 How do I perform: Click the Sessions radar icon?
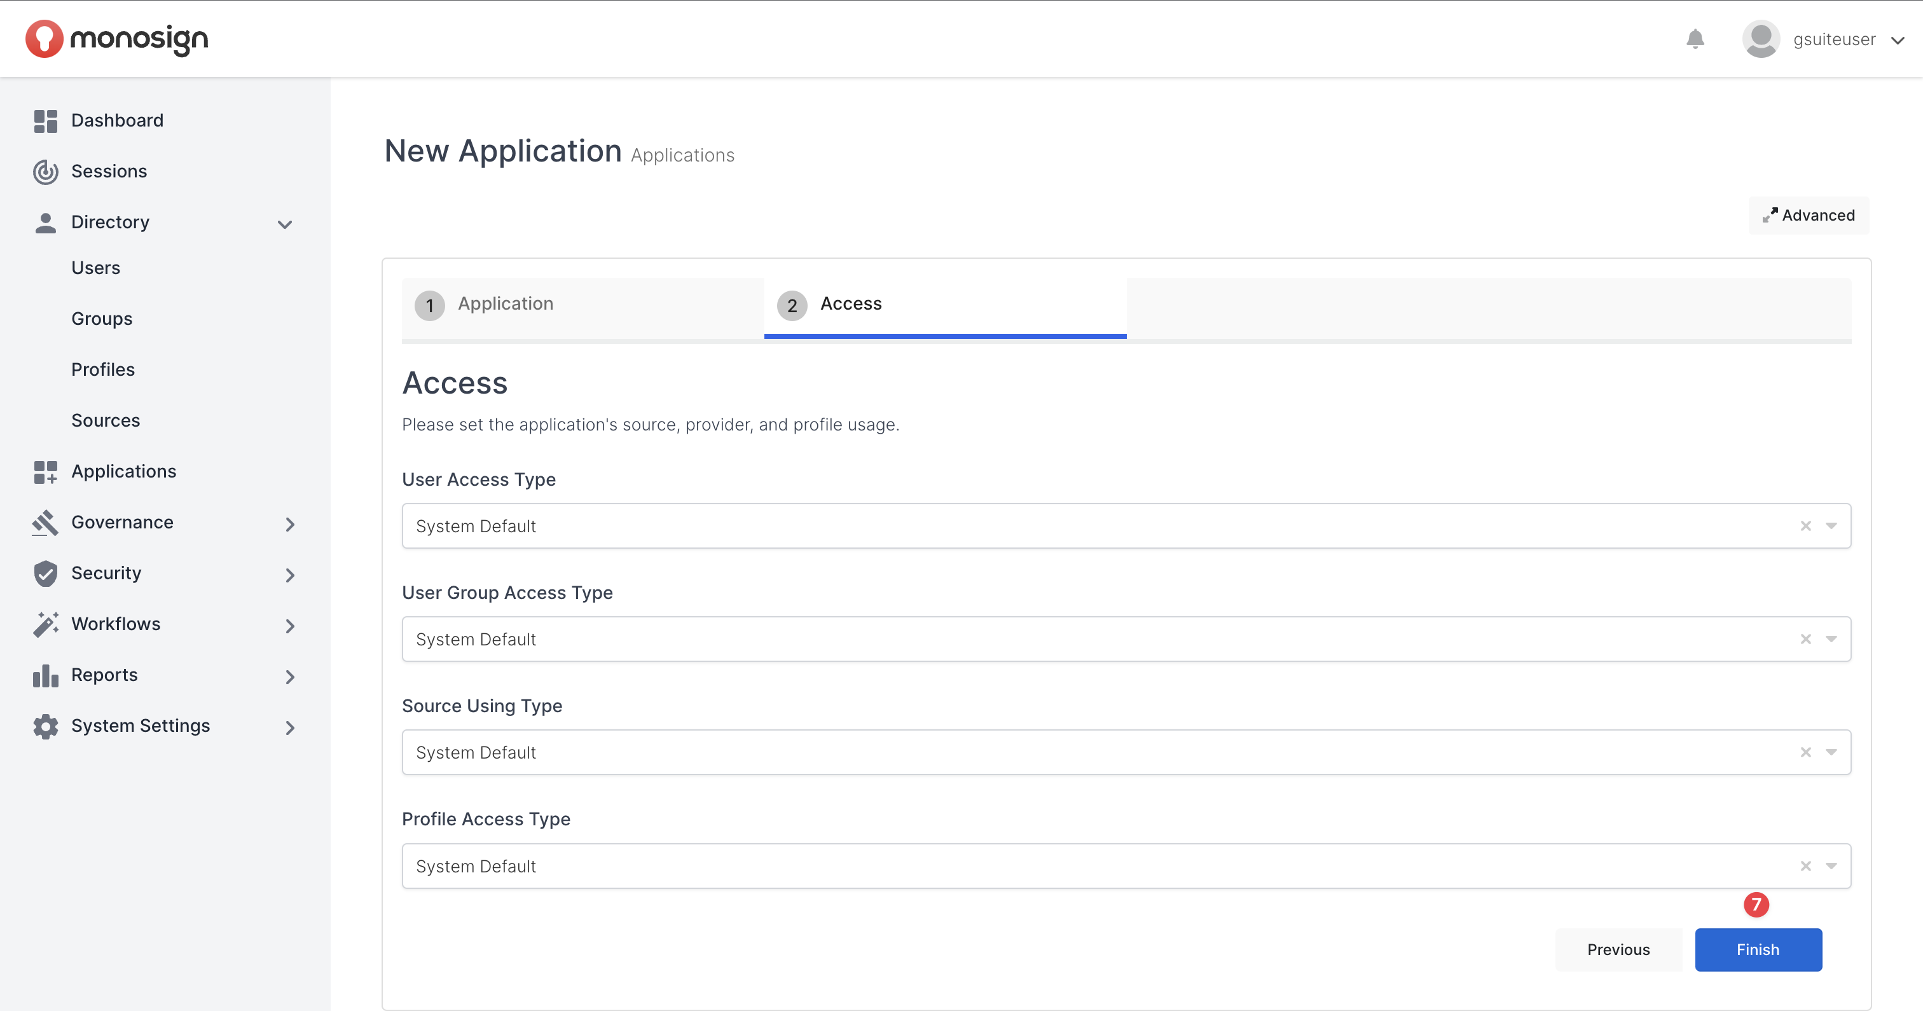pos(46,172)
